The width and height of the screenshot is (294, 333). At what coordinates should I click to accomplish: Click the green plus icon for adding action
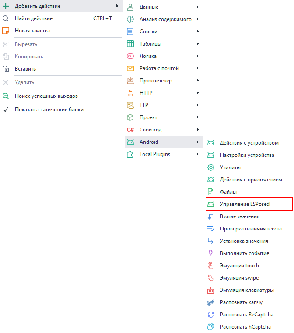coord(6,6)
